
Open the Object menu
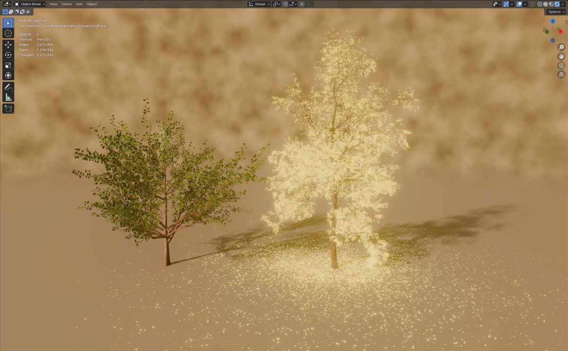pos(91,4)
